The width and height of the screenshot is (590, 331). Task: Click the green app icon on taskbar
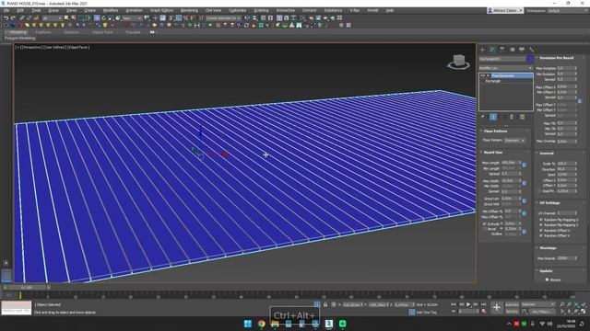pos(342,324)
